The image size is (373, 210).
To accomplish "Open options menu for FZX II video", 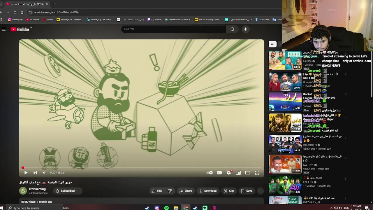I will 346,178.
